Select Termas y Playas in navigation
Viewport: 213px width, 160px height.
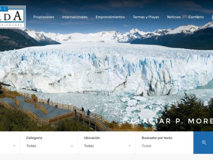click(146, 17)
